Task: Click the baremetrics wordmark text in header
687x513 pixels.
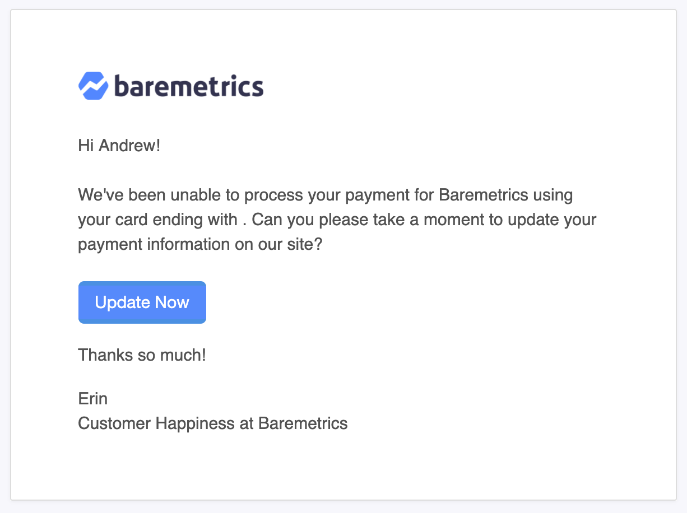Action: click(x=189, y=86)
